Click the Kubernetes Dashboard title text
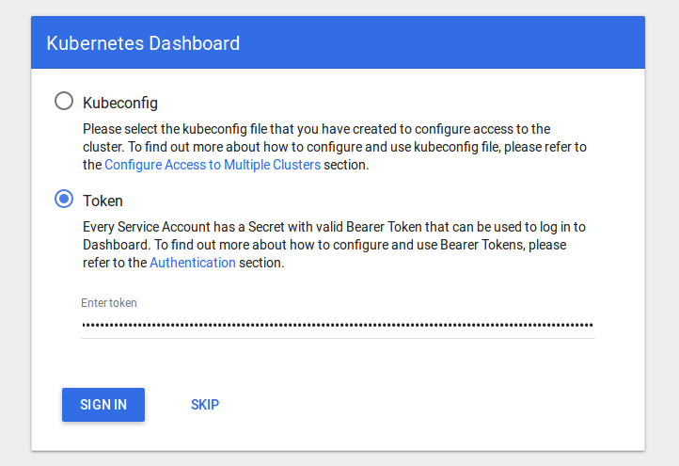The height and width of the screenshot is (466, 679). click(x=143, y=43)
